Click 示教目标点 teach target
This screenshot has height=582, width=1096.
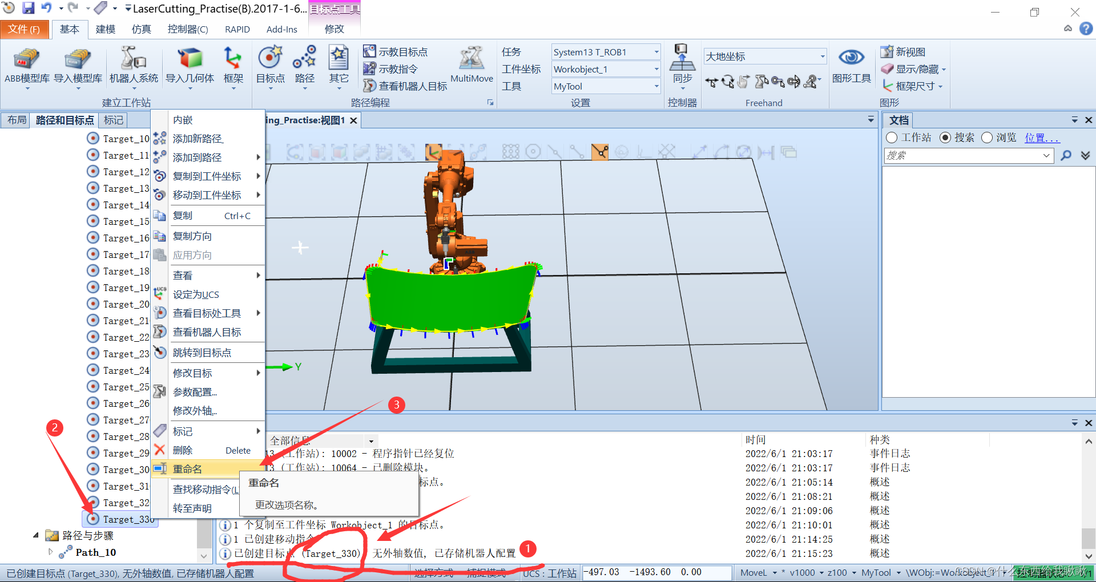396,52
